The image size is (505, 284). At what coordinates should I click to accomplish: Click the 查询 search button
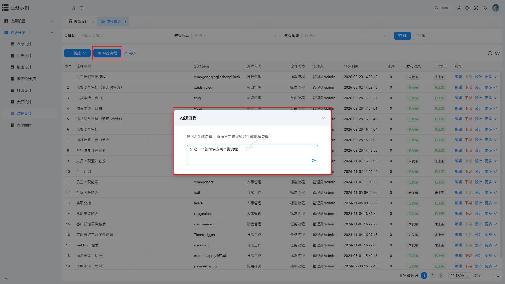tap(402, 36)
